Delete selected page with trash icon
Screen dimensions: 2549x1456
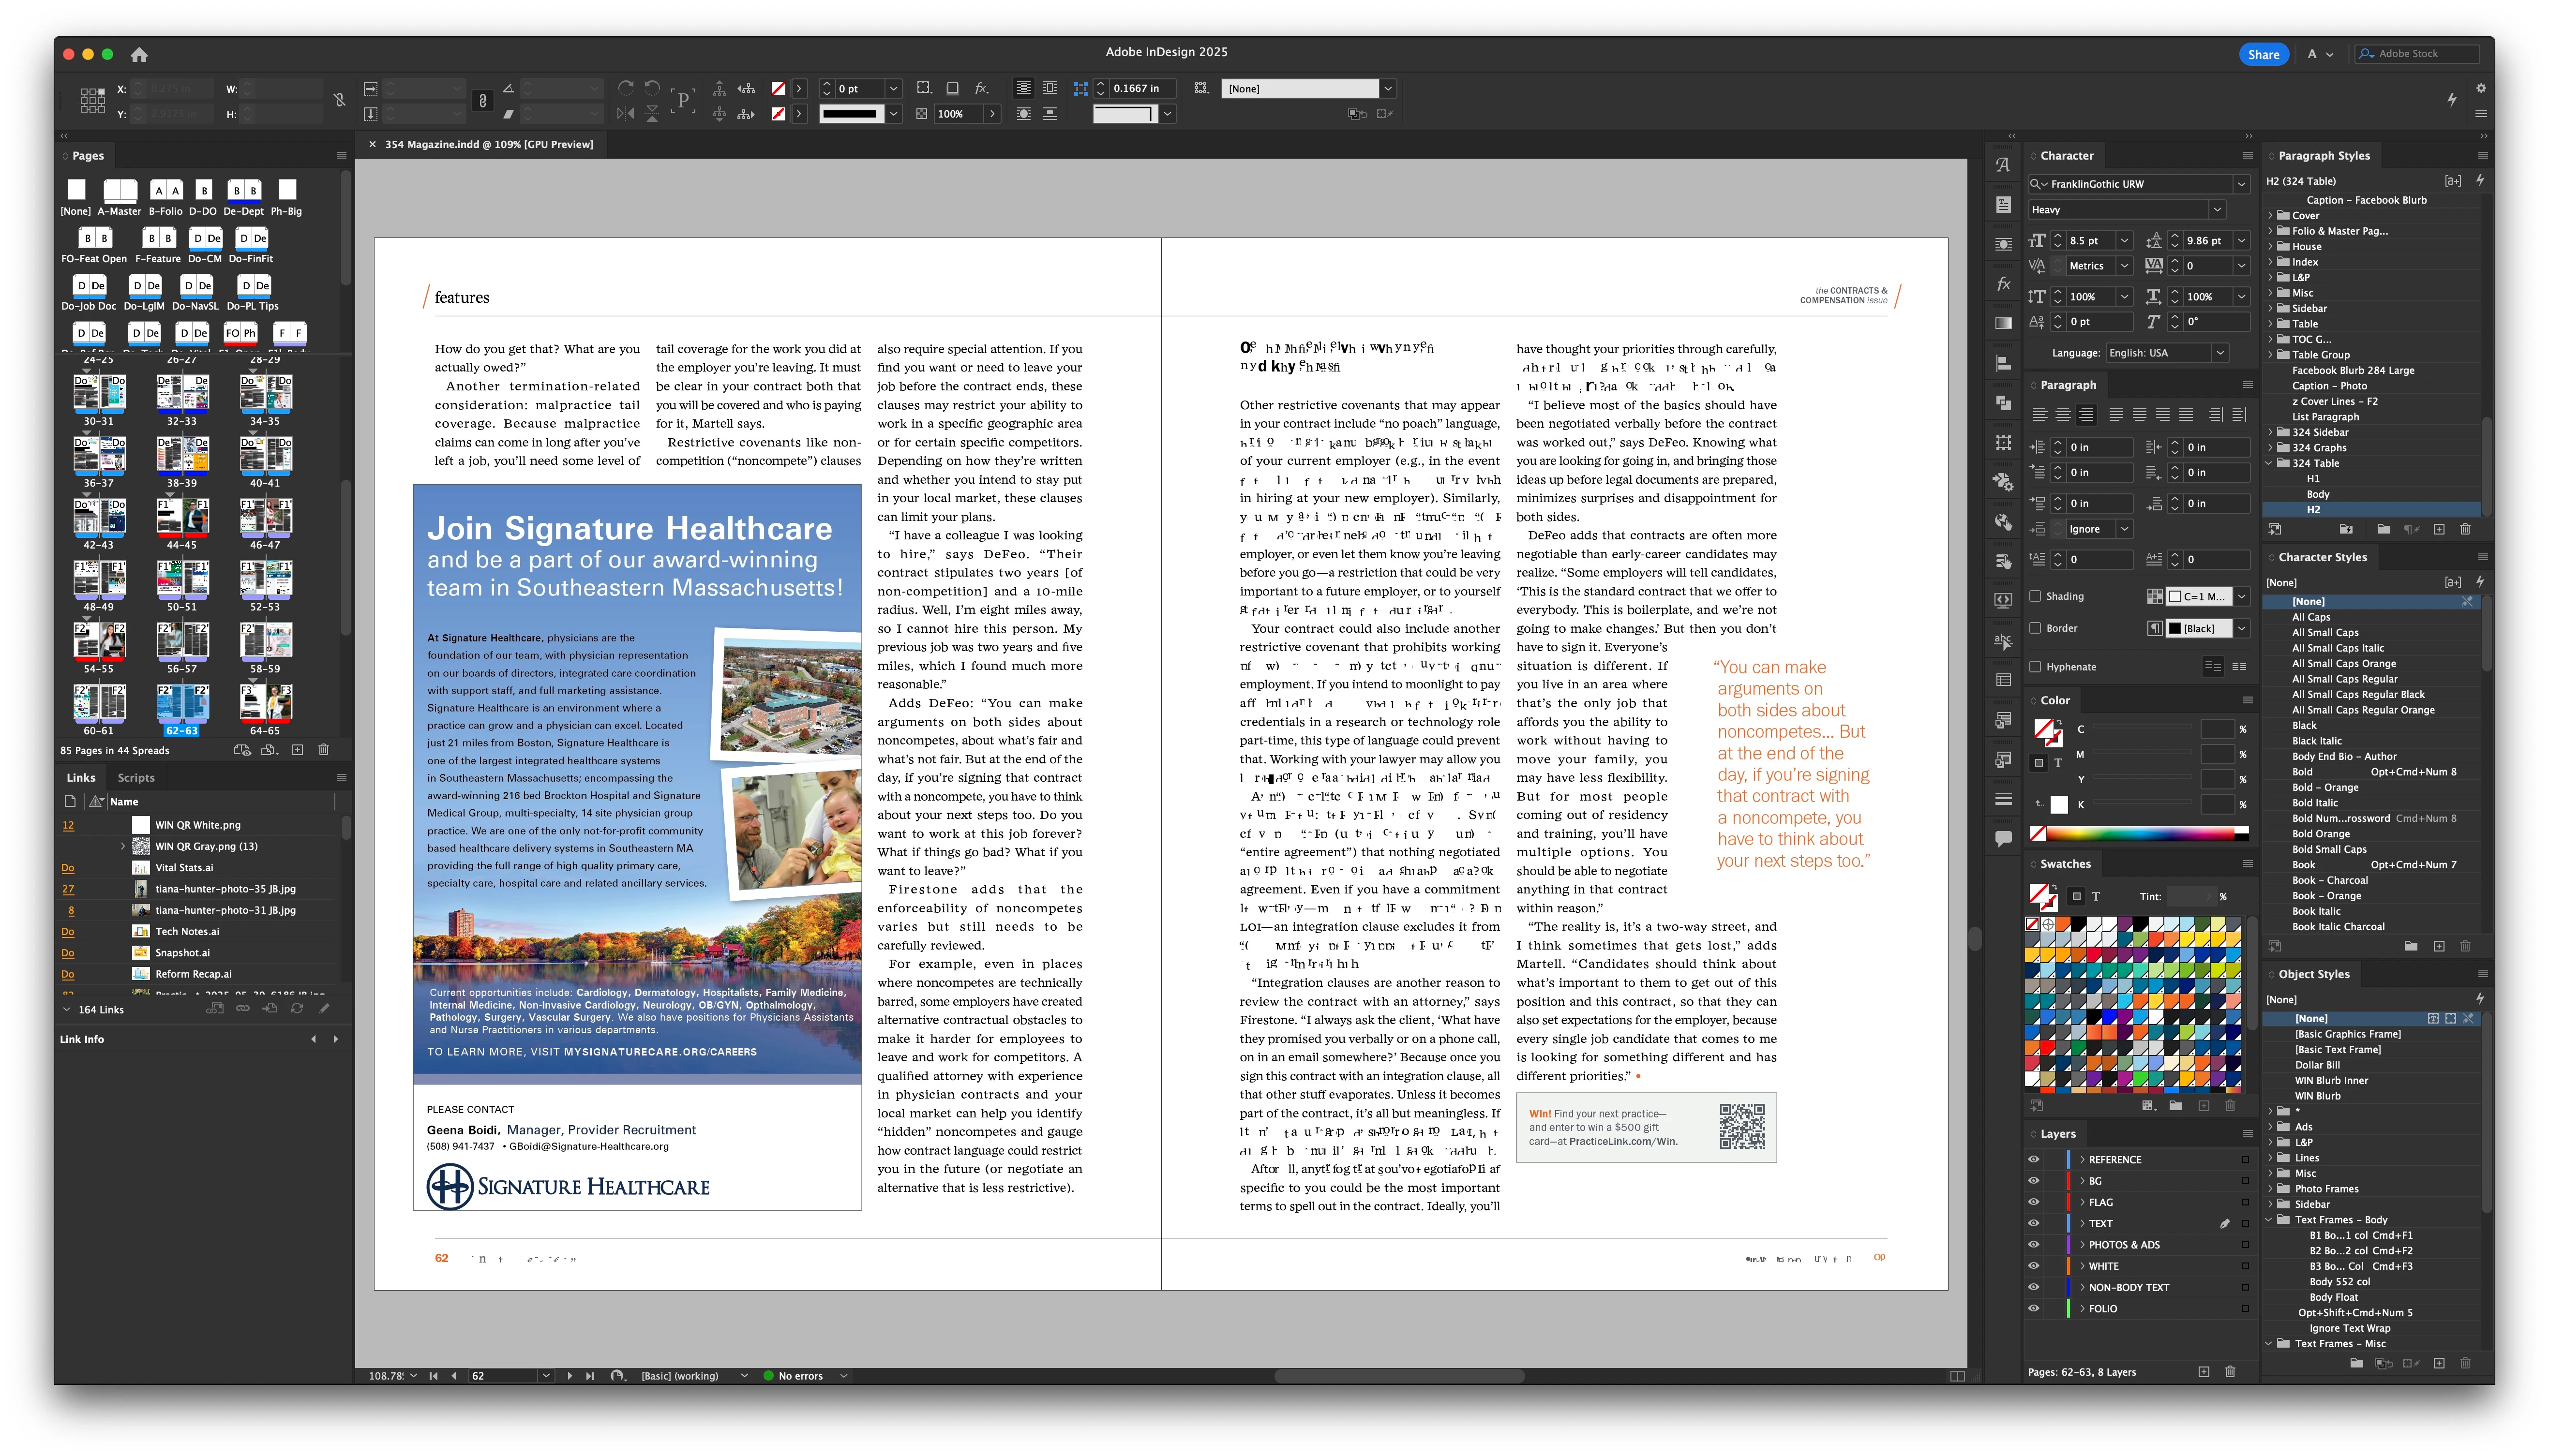tap(323, 750)
